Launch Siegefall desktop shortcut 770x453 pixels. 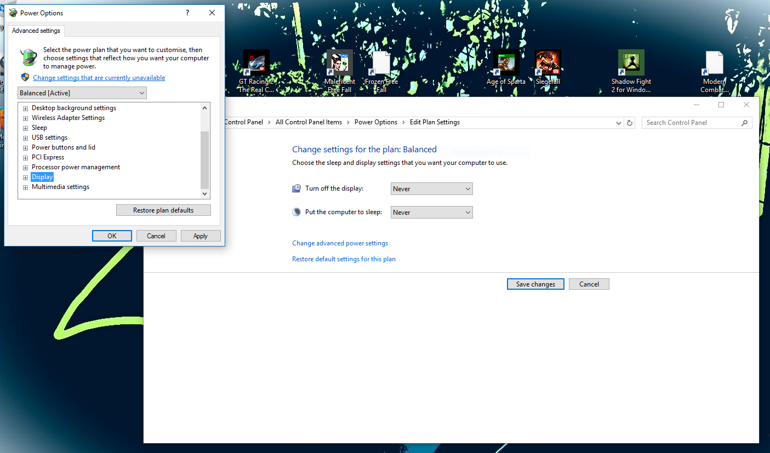click(547, 64)
